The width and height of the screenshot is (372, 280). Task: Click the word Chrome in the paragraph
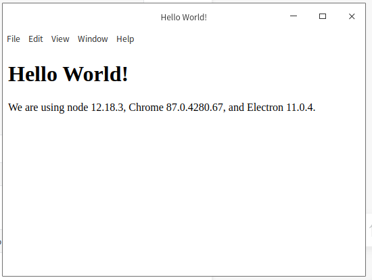[146, 108]
